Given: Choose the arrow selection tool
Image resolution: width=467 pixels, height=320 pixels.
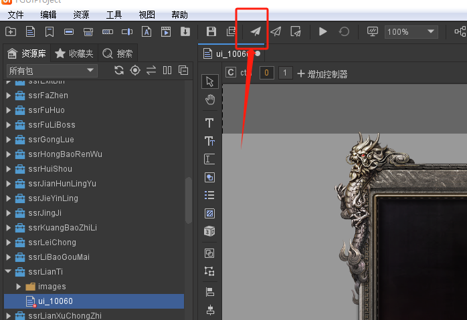Looking at the screenshot, I should (209, 82).
